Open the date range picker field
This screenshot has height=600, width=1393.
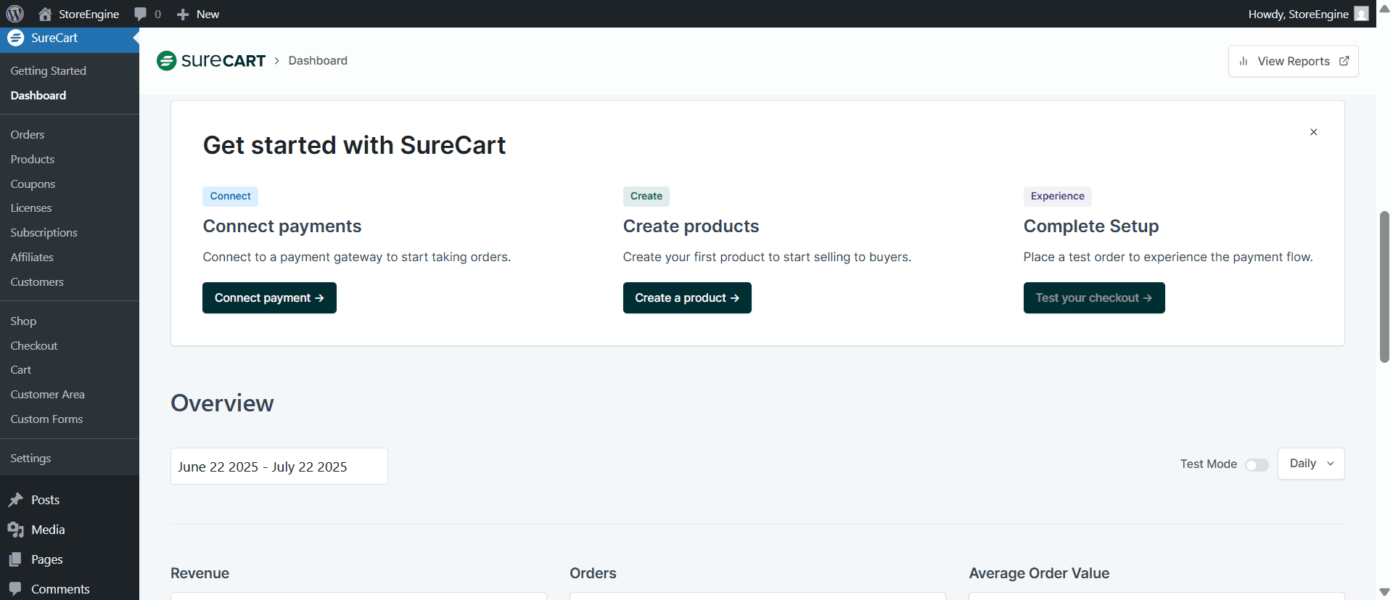coord(279,467)
